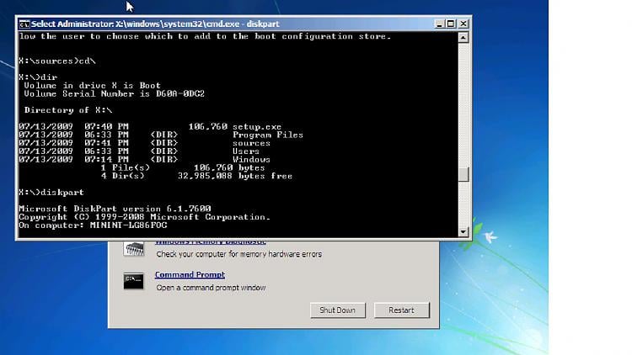The image size is (632, 355).
Task: Maximize the cmd.exe diskpart window
Action: click(451, 24)
